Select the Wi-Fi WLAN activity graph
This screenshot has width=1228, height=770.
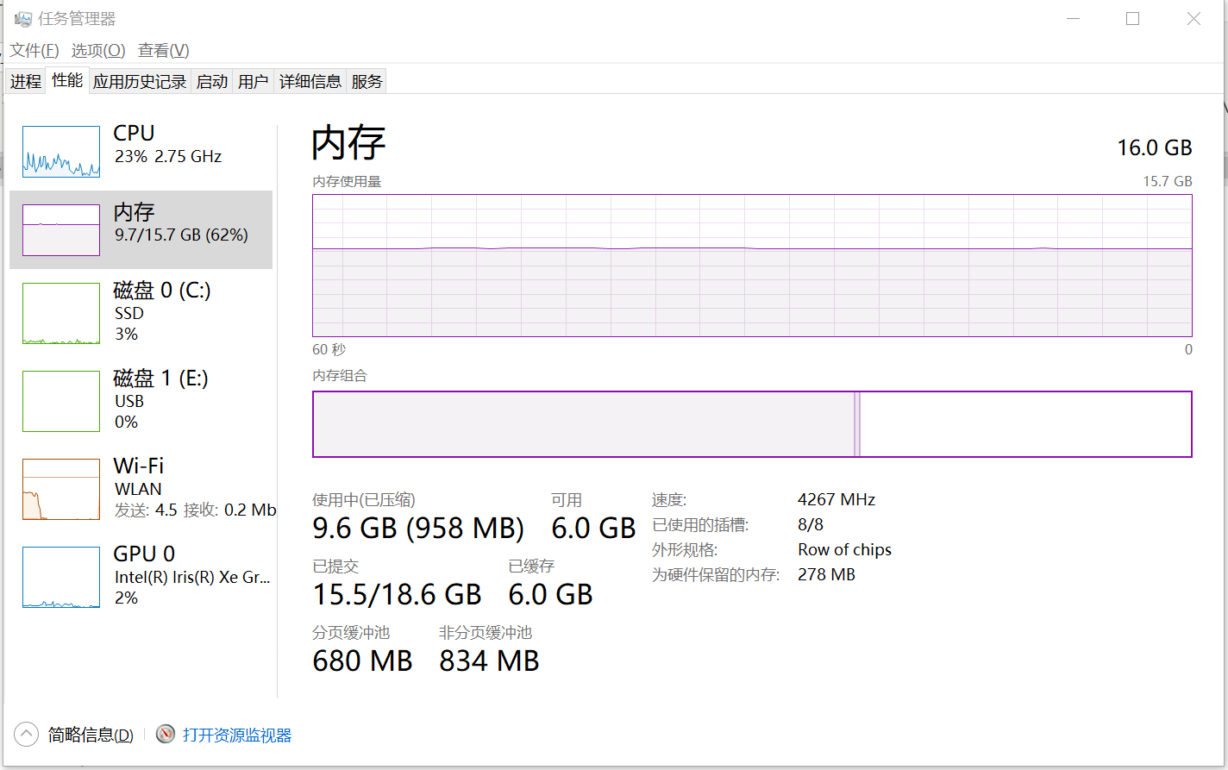tap(61, 489)
